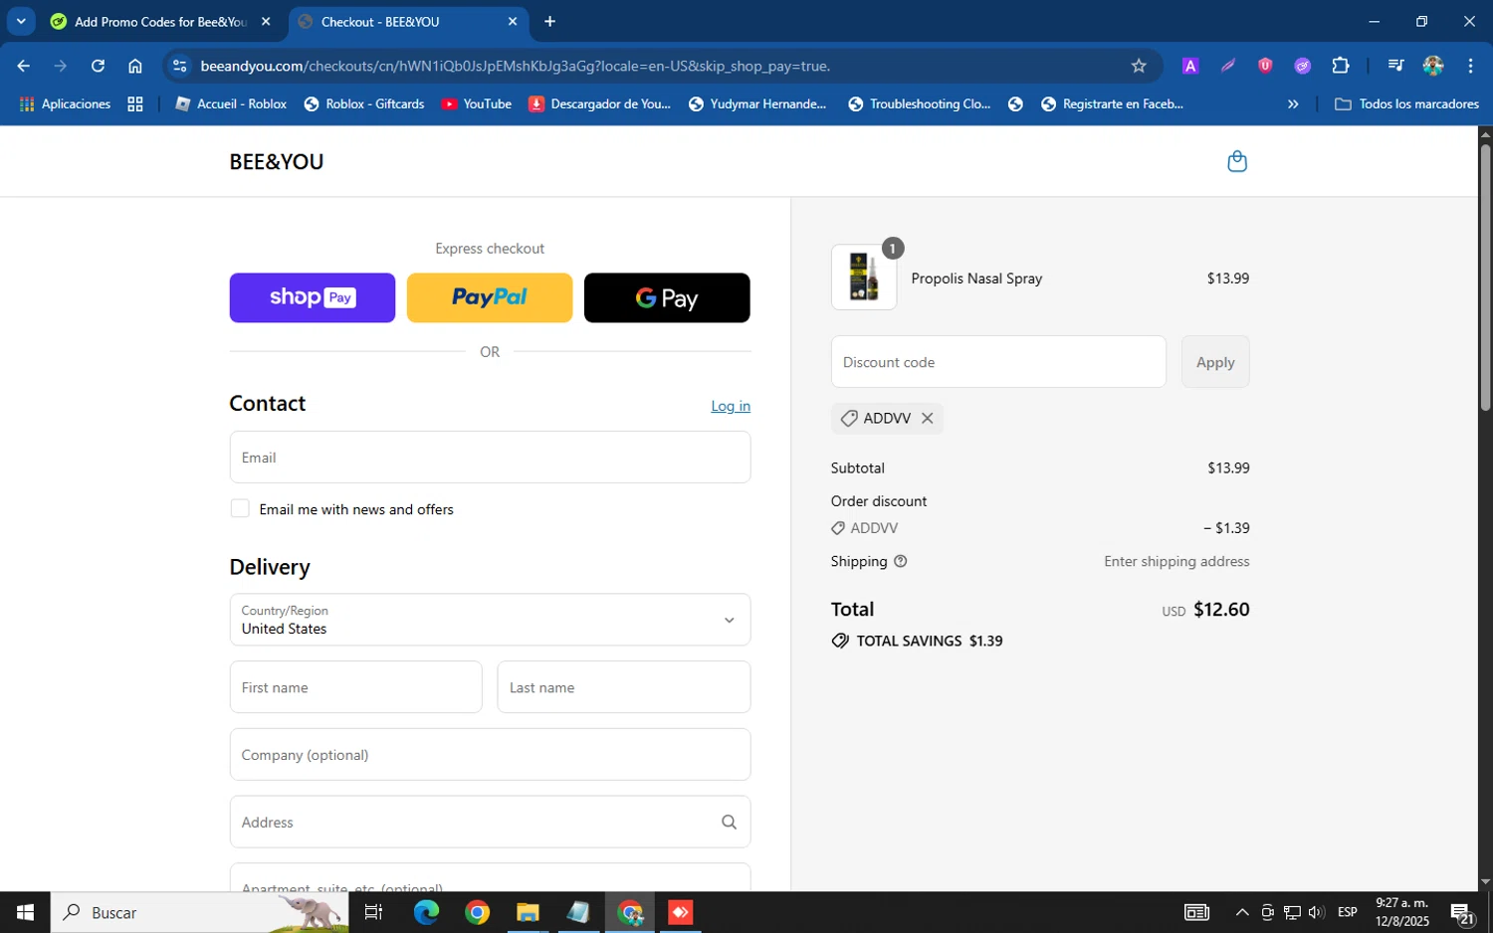Open Descargador de You... bookmark
The width and height of the screenshot is (1493, 933).
[x=600, y=103]
